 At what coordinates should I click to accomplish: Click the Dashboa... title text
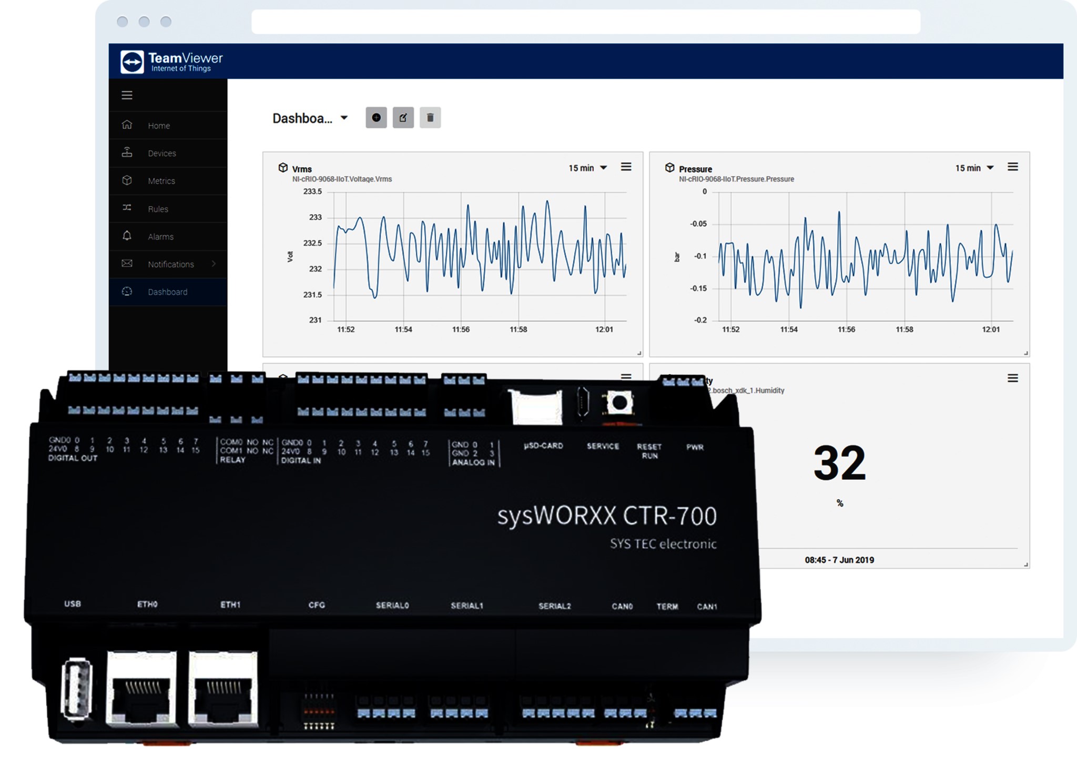pyautogui.click(x=302, y=118)
